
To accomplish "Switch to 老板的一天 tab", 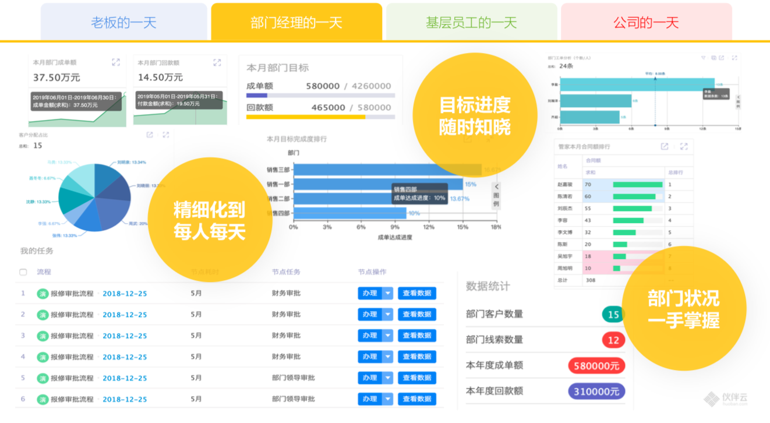I will tap(124, 22).
